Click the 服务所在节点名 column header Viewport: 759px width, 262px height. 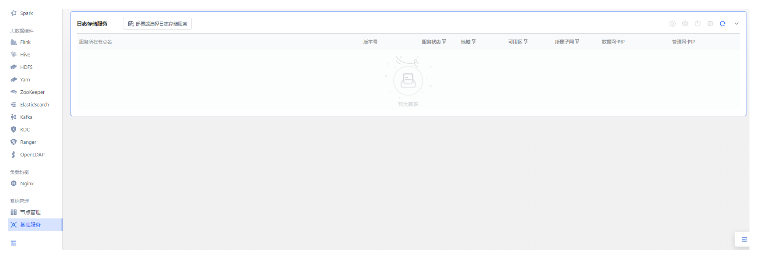click(95, 42)
